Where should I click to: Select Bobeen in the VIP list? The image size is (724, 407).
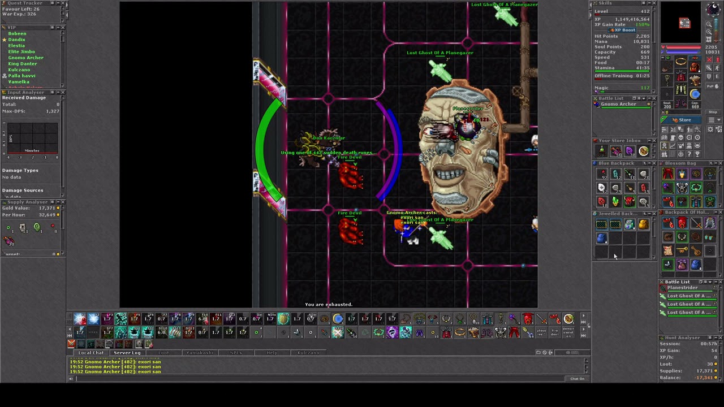(x=17, y=33)
